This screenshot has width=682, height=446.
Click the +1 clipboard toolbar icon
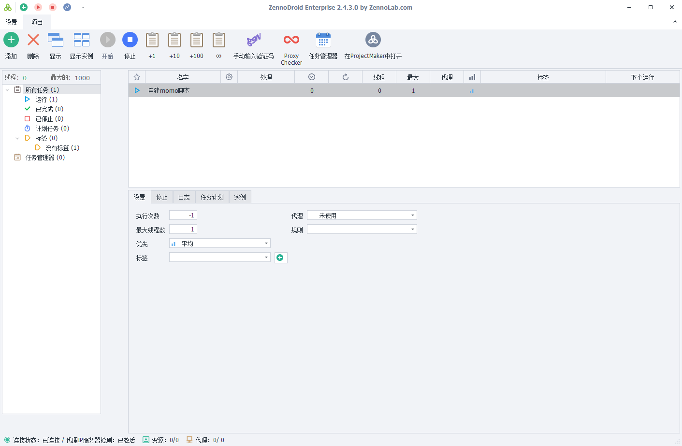[x=152, y=40]
